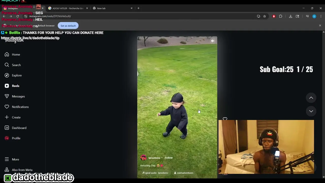Open browser Downloads
This screenshot has width=325, height=183.
[290, 16]
